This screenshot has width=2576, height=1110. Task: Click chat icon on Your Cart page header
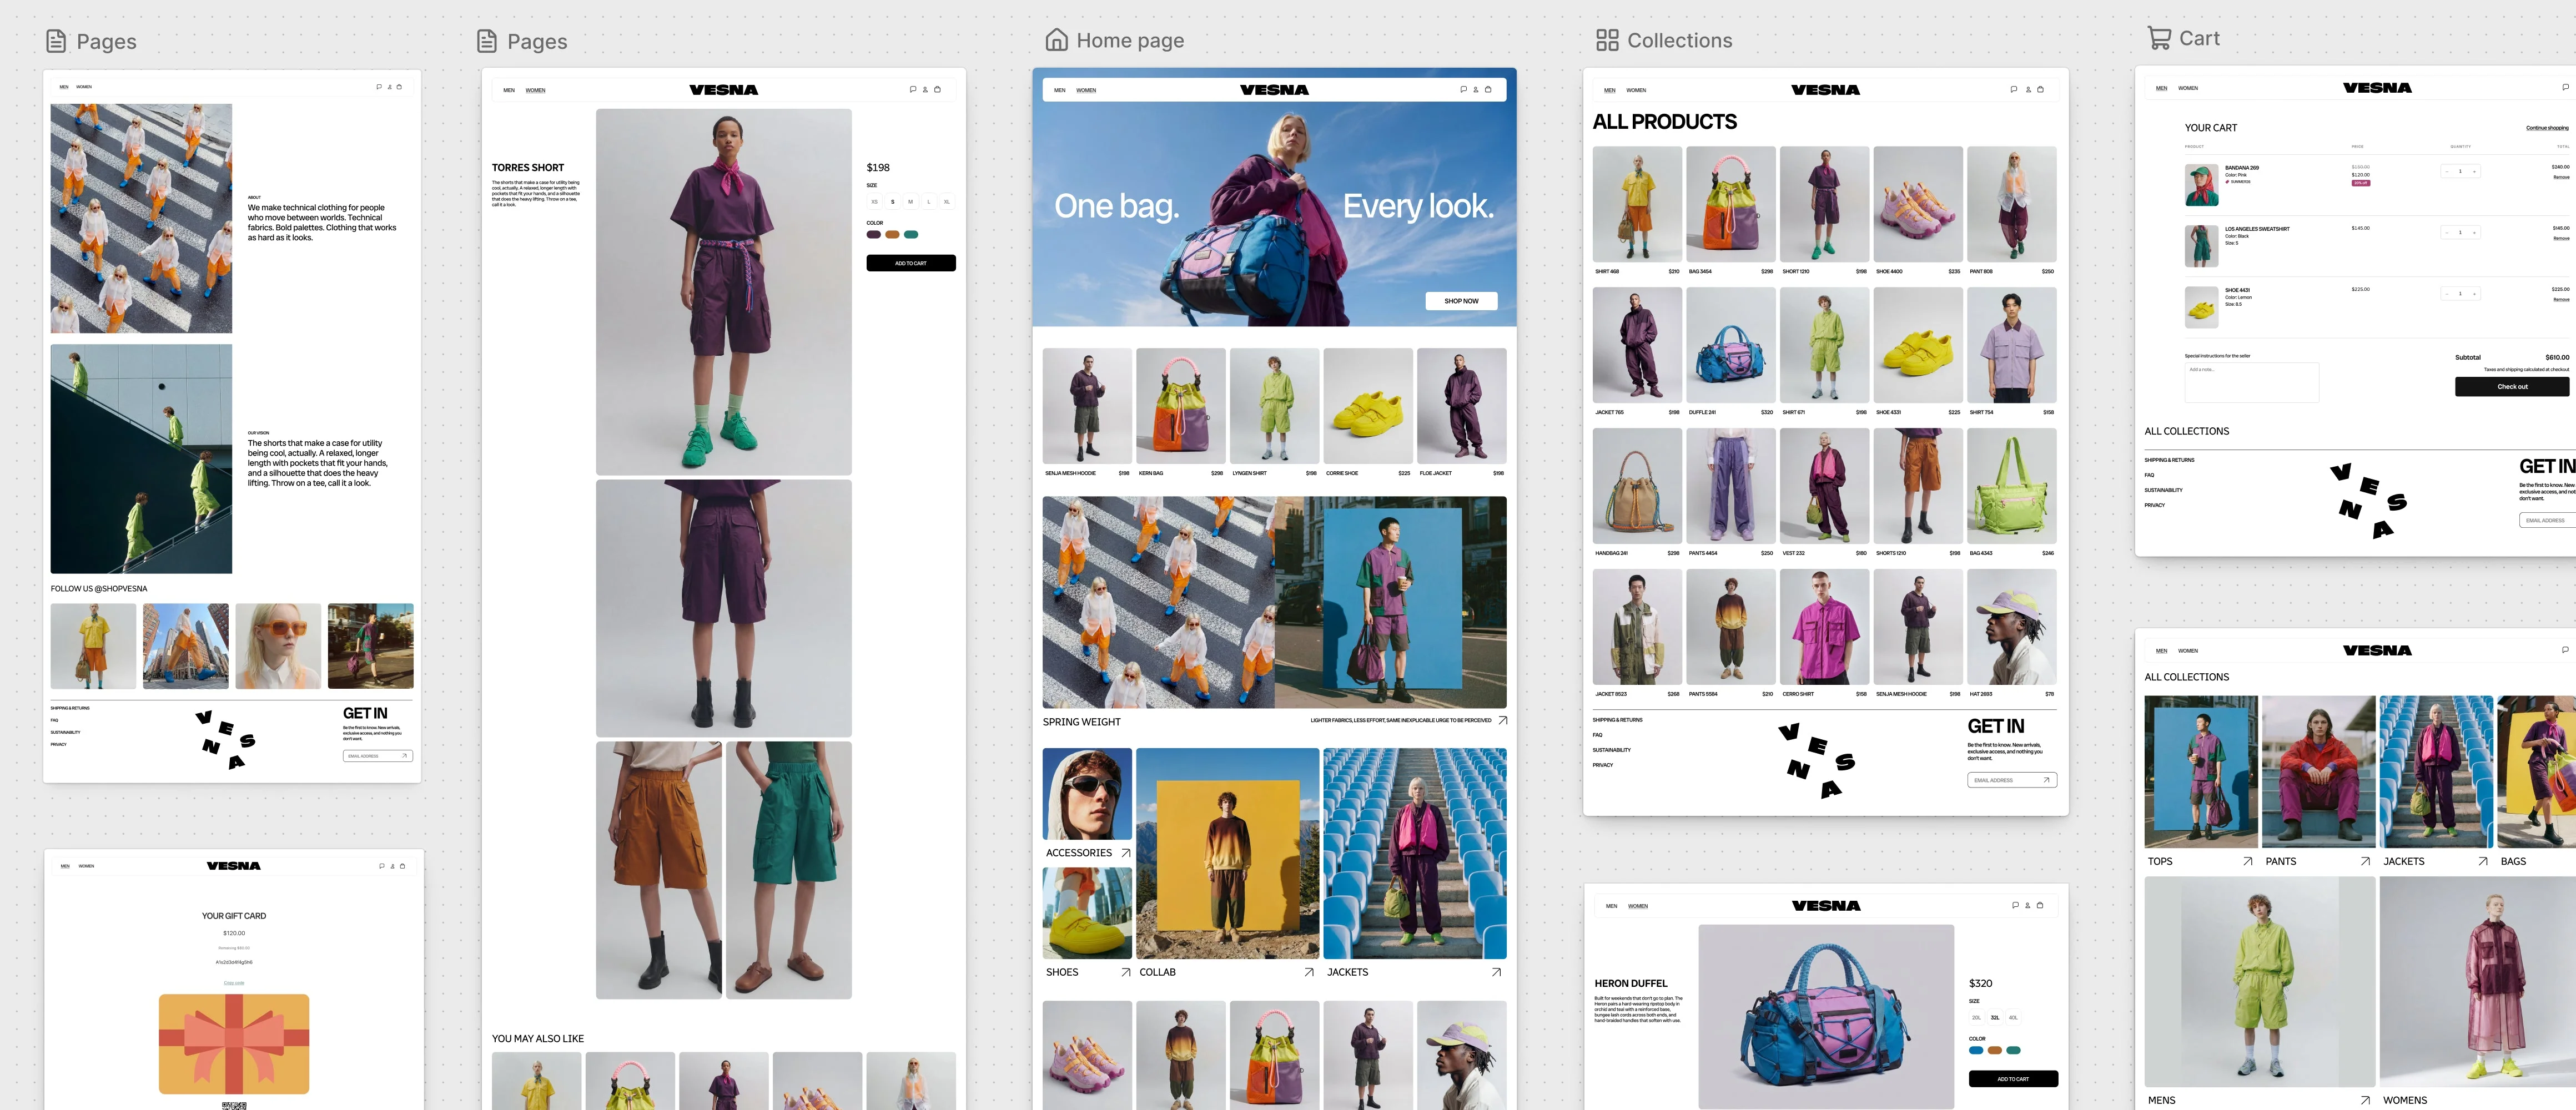[2565, 87]
